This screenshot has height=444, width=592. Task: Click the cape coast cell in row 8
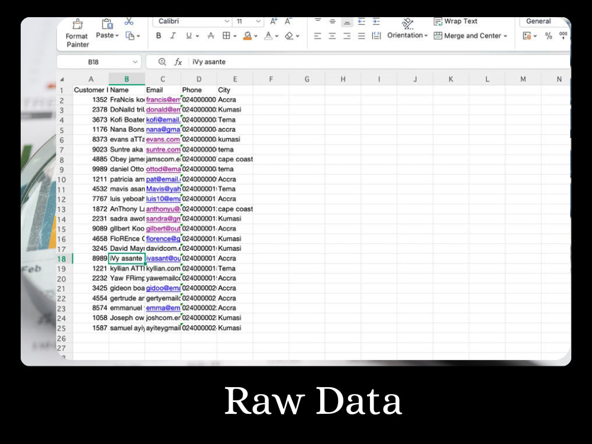tap(235, 159)
